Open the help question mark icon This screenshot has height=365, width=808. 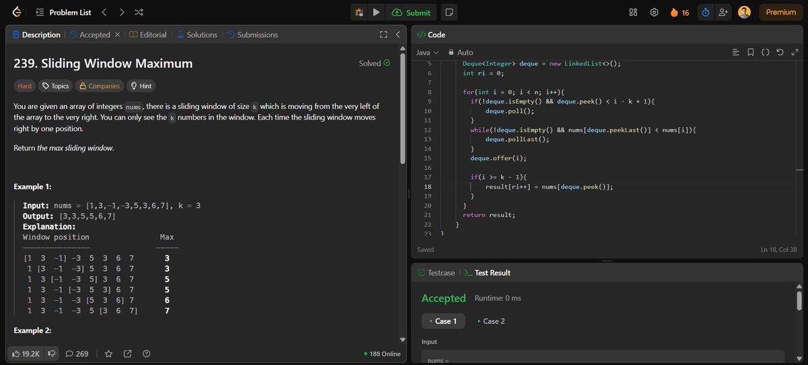pos(146,354)
